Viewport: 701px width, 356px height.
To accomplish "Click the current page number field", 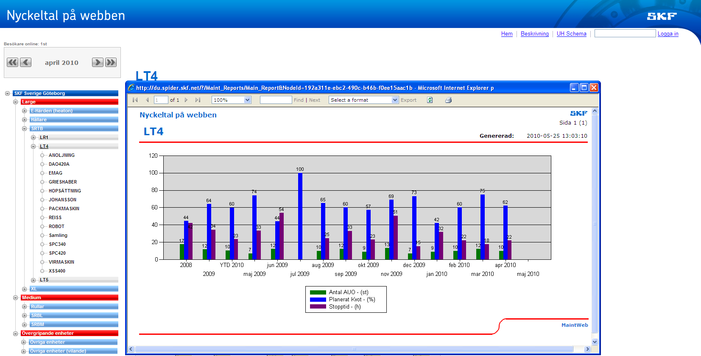I will point(161,100).
